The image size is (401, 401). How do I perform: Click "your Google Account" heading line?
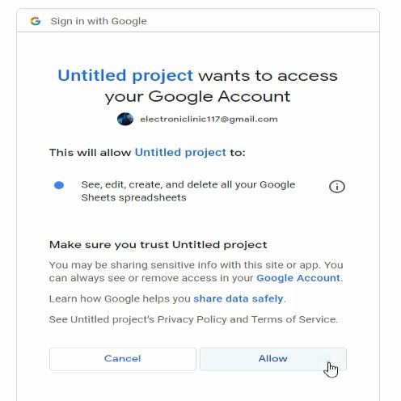pyautogui.click(x=197, y=97)
